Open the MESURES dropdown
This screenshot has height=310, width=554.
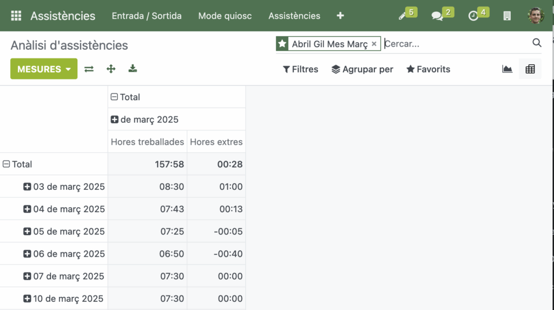44,69
